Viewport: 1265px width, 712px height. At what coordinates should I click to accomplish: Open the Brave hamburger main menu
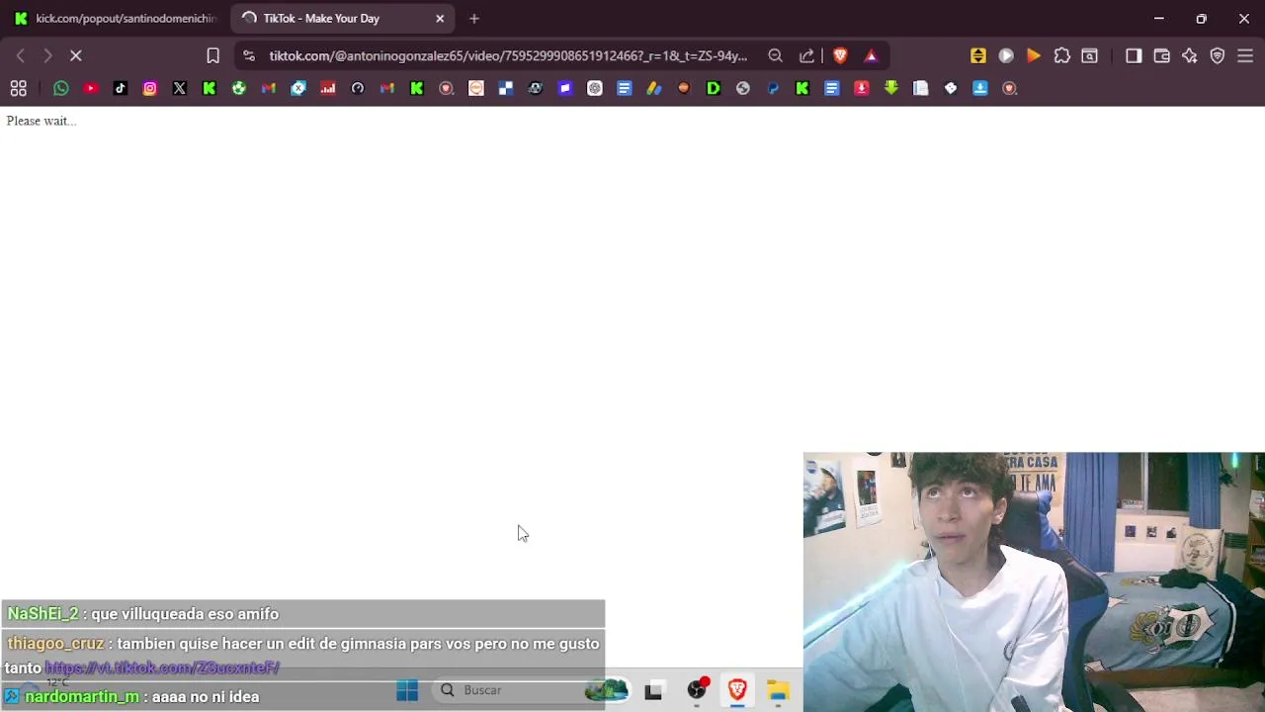1245,56
